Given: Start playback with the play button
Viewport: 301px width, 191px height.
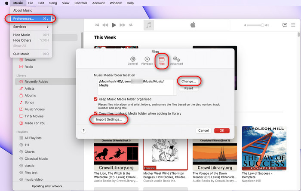Looking at the screenshot, I should (114, 25).
